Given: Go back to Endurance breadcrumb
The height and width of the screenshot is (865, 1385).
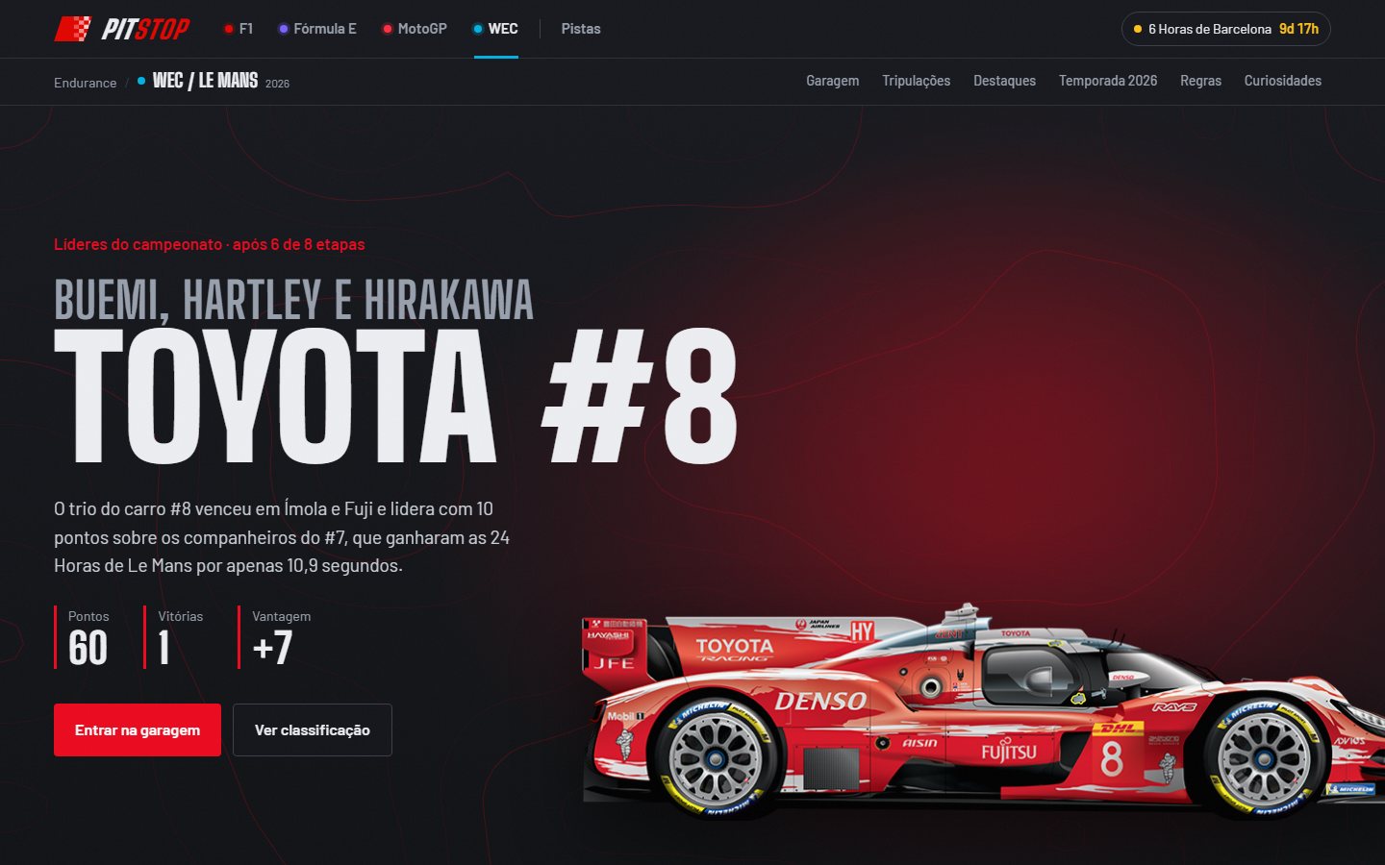Looking at the screenshot, I should coord(85,83).
